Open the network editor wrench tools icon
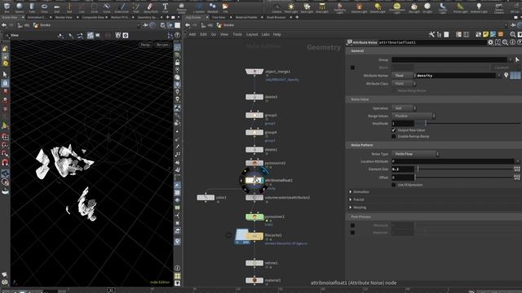The width and height of the screenshot is (522, 293). [431, 34]
